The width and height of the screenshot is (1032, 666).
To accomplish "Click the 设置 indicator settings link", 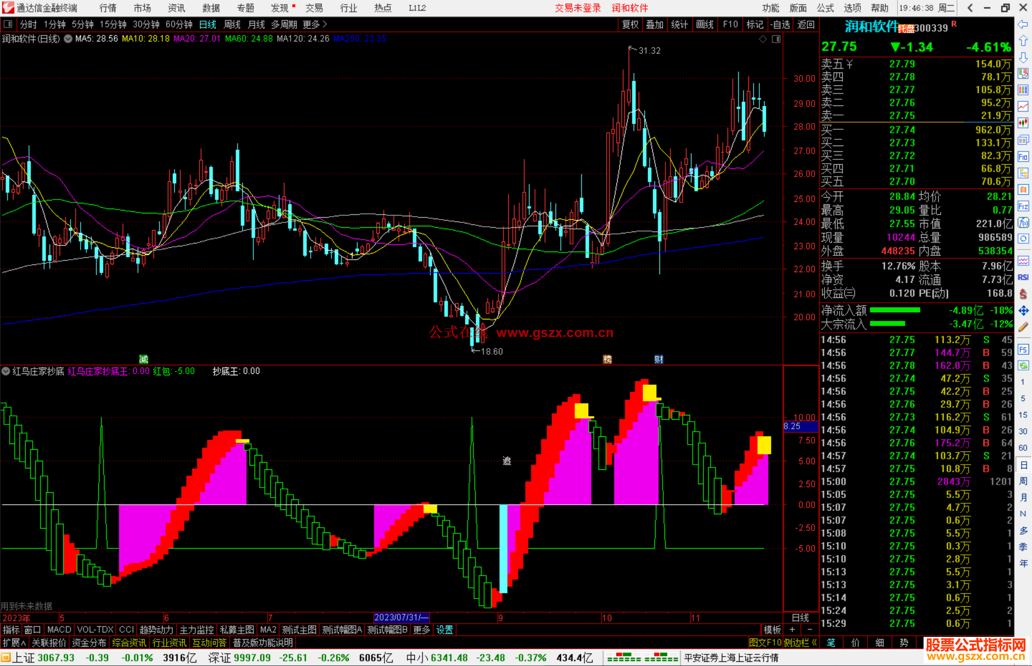I will click(x=444, y=630).
